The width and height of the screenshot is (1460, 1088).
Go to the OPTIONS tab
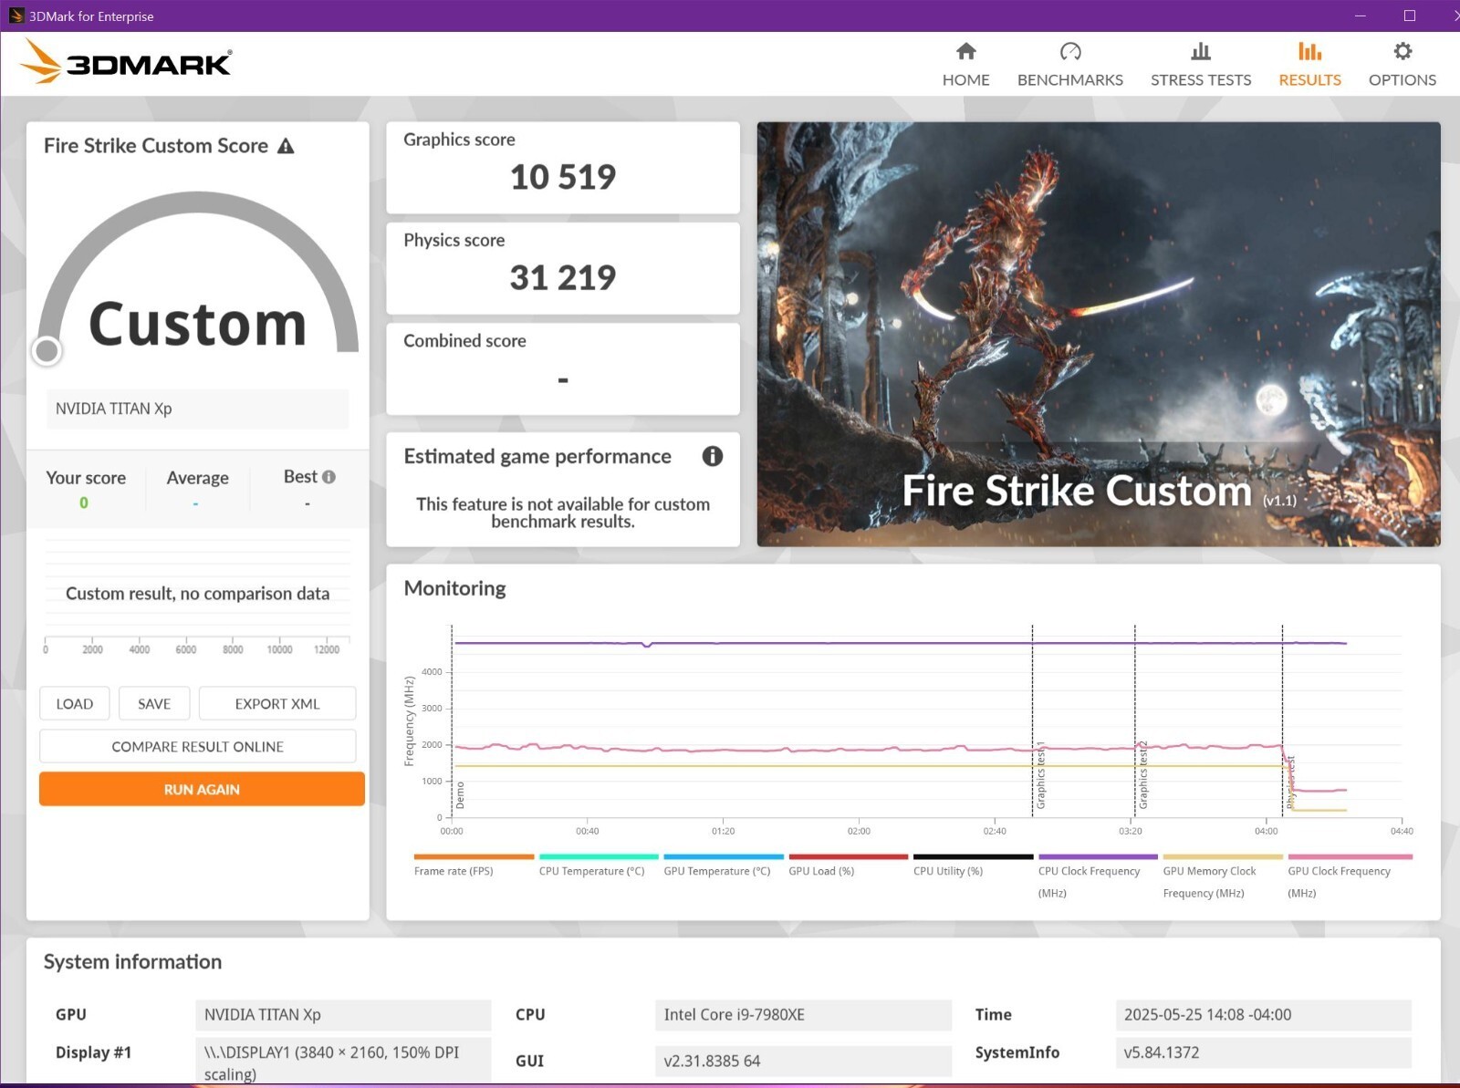1403,65
